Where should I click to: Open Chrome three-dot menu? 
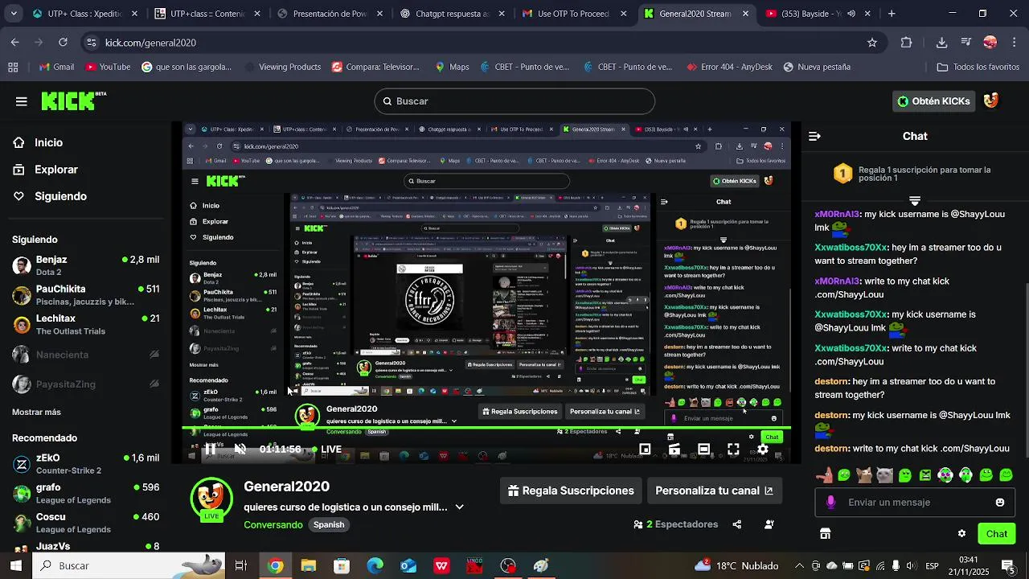1013,43
